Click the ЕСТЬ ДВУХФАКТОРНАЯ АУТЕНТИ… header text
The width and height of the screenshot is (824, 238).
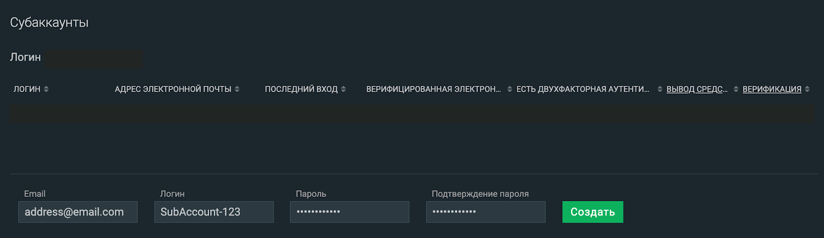point(583,89)
